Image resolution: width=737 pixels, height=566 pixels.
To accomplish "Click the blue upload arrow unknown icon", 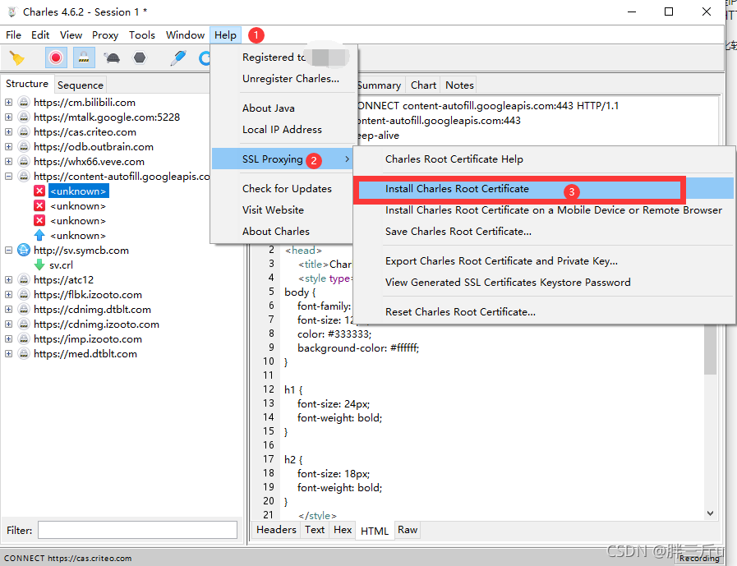I will [x=39, y=235].
